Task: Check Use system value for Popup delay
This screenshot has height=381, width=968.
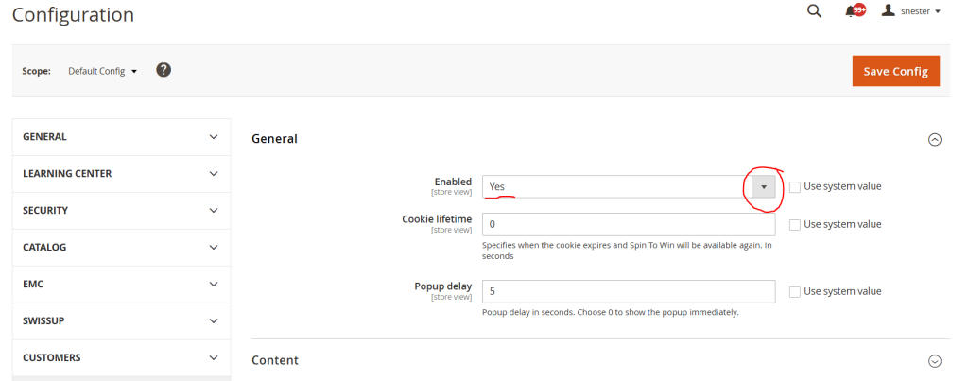Action: coord(795,291)
